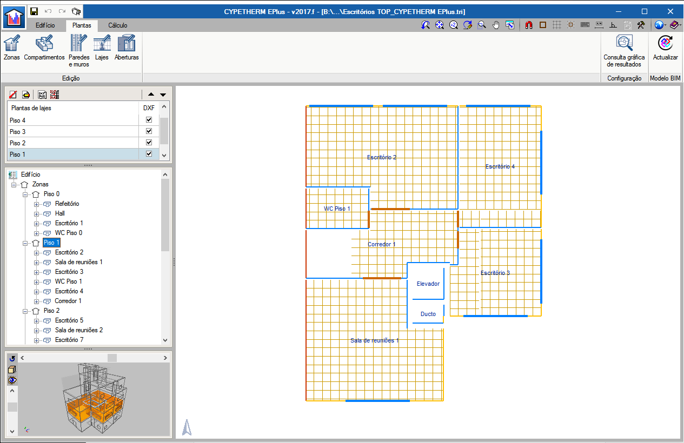684x443 pixels.
Task: Click the redraw view icon
Action: click(x=468, y=25)
